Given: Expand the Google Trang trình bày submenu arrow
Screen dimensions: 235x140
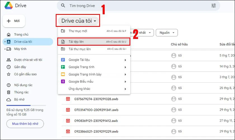Looking at the screenshot, I should (125, 74).
